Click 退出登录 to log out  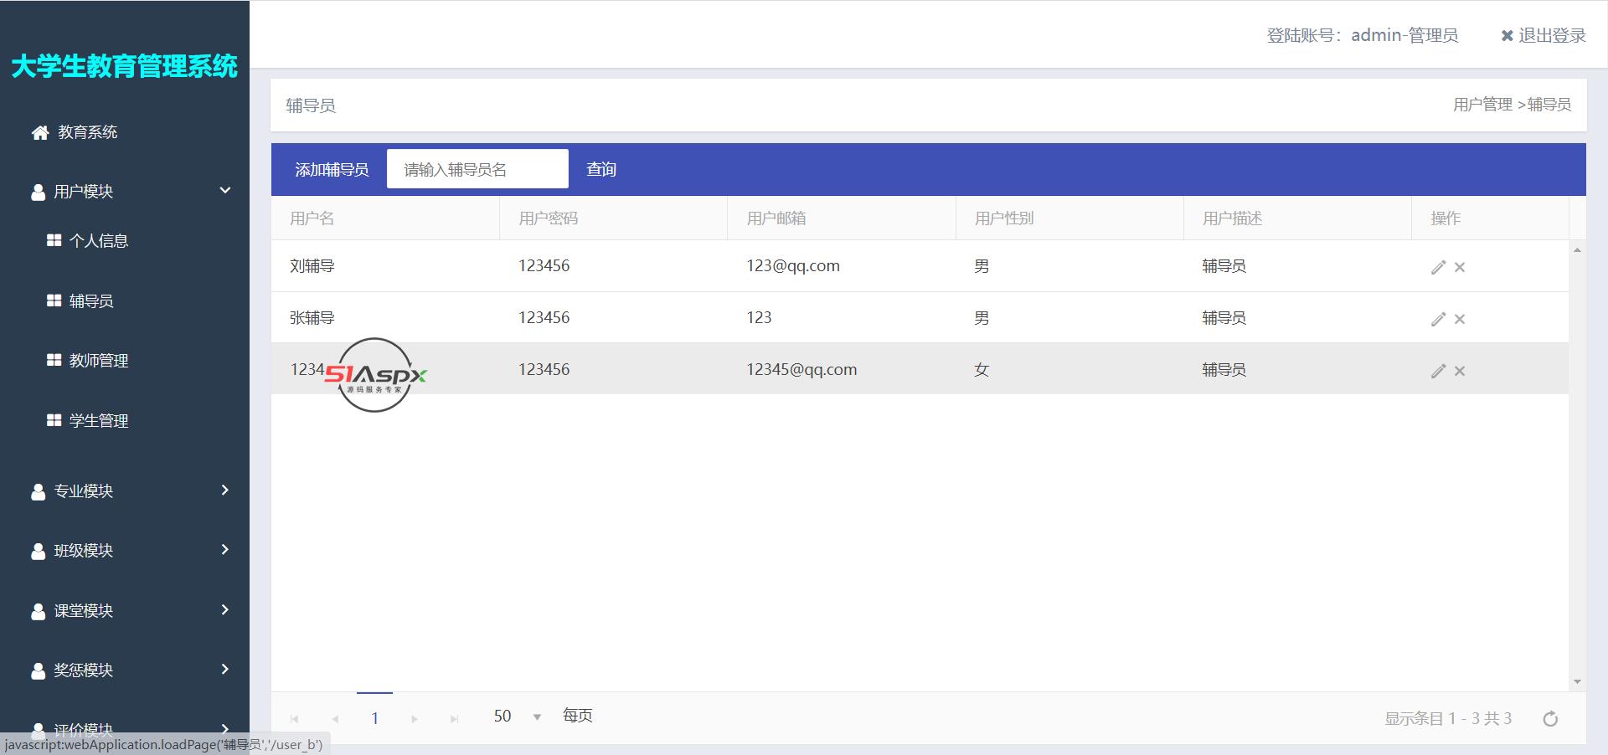tap(1544, 35)
